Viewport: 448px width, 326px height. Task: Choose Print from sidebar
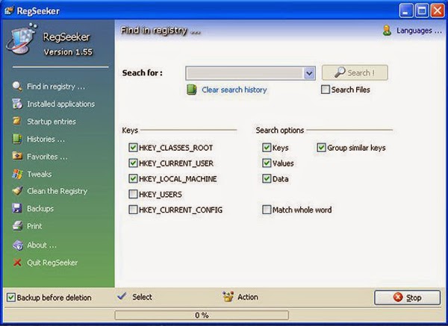[34, 226]
